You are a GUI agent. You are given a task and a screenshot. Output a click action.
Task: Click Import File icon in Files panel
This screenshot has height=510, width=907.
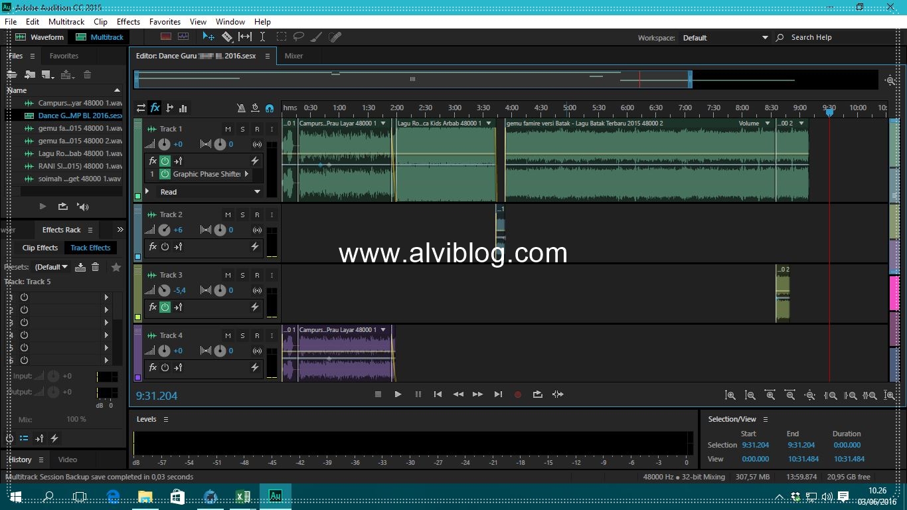tap(30, 75)
